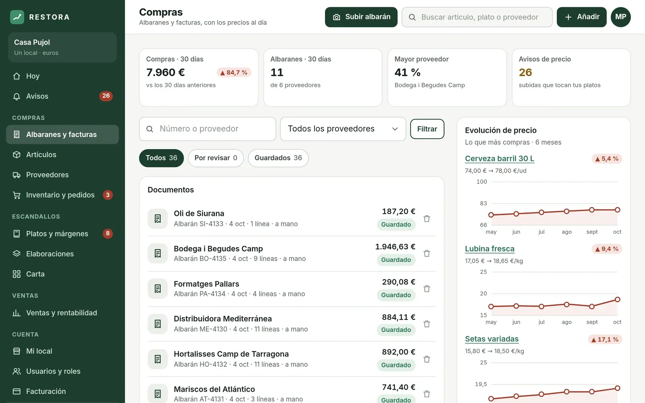The width and height of the screenshot is (645, 403).
Task: Open the MP user avatar menu
Action: 621,17
